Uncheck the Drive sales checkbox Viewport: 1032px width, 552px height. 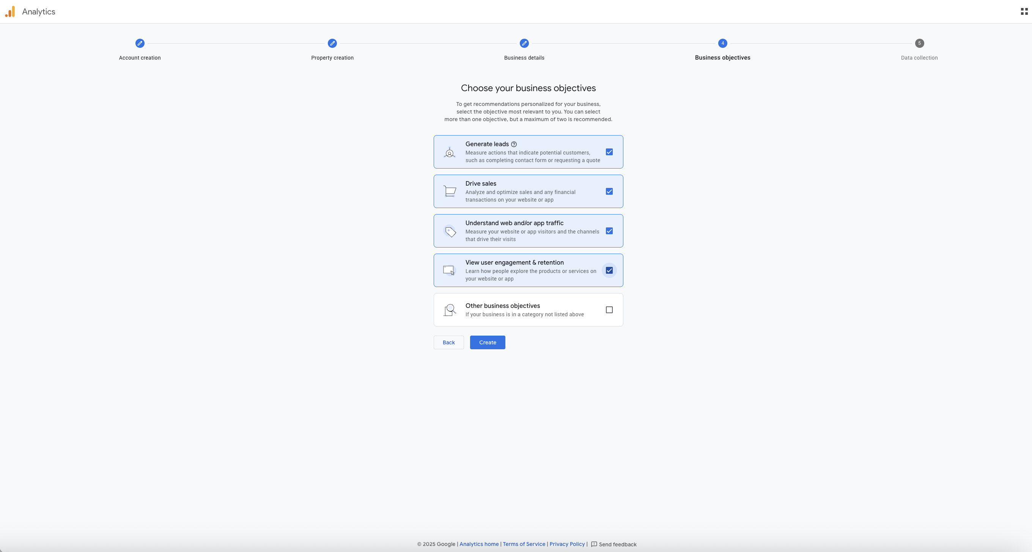609,192
